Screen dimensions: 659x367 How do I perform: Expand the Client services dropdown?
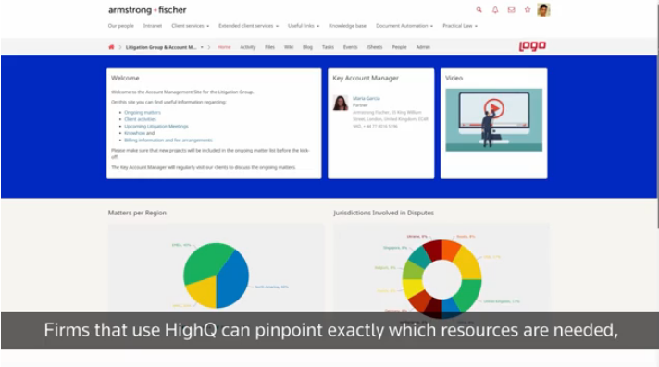point(190,26)
